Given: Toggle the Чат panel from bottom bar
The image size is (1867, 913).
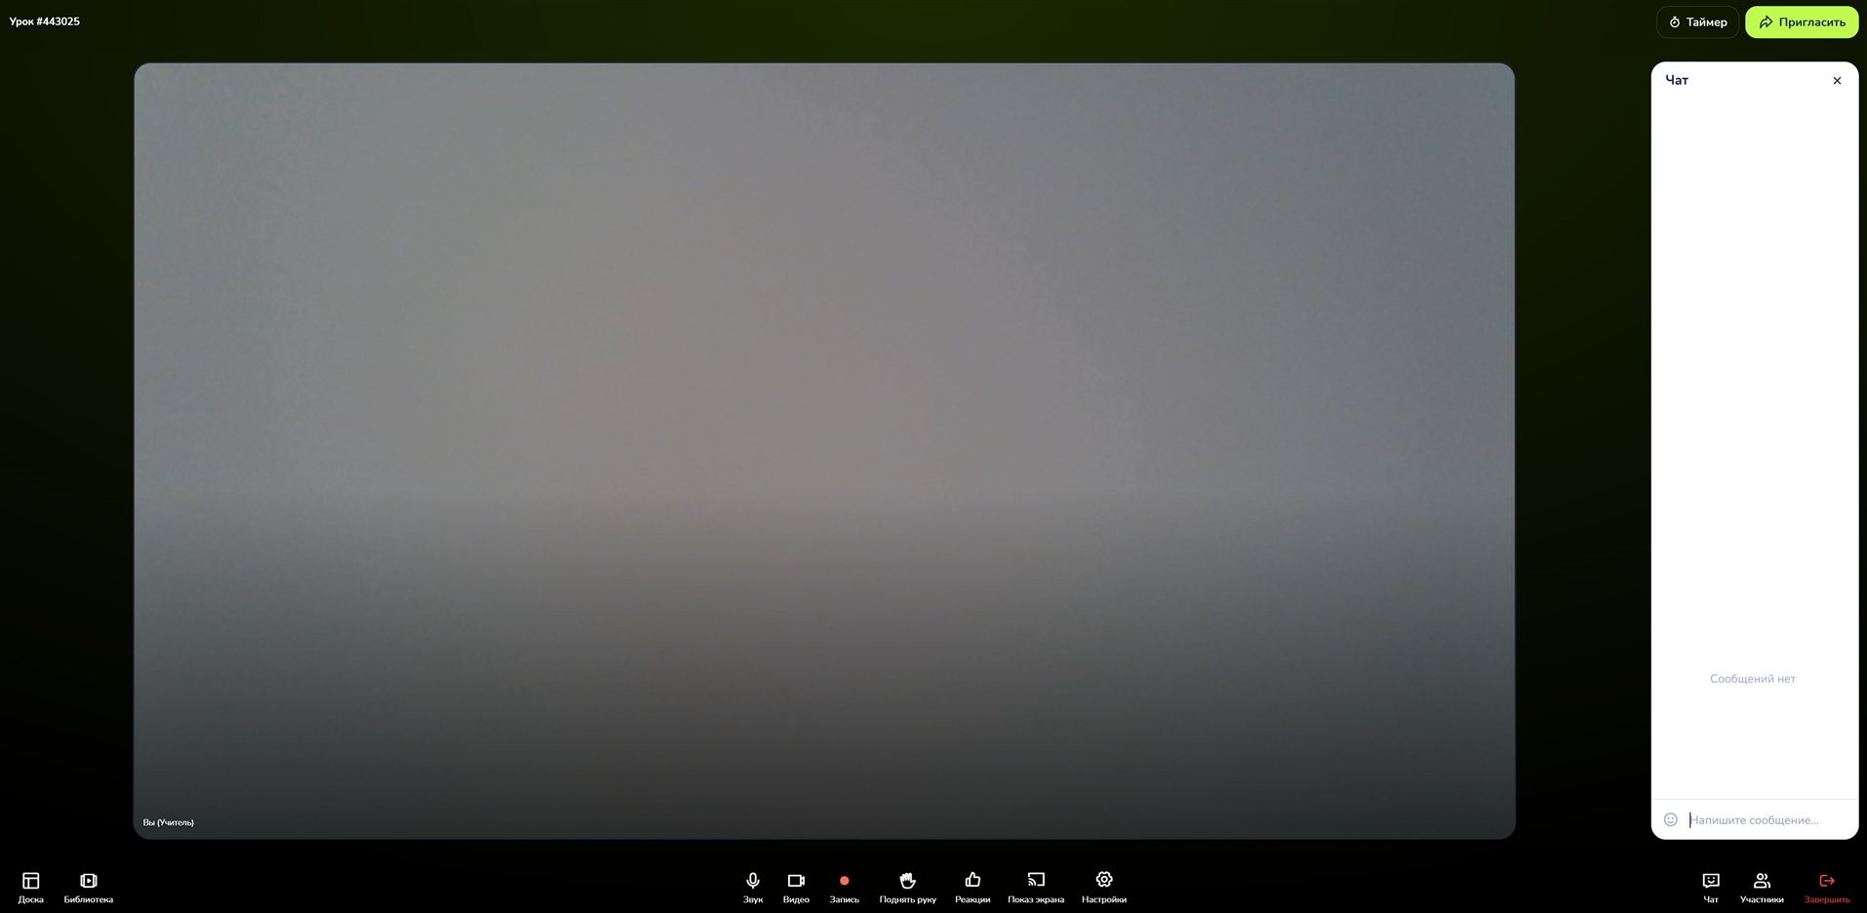Looking at the screenshot, I should pos(1711,888).
